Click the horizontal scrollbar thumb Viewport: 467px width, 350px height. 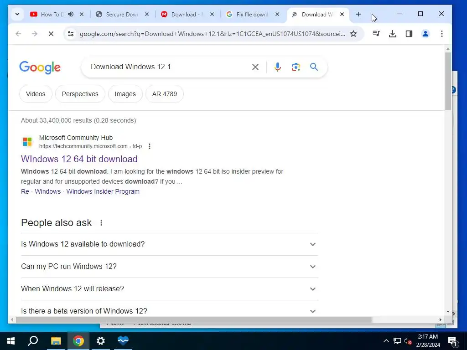point(194,319)
